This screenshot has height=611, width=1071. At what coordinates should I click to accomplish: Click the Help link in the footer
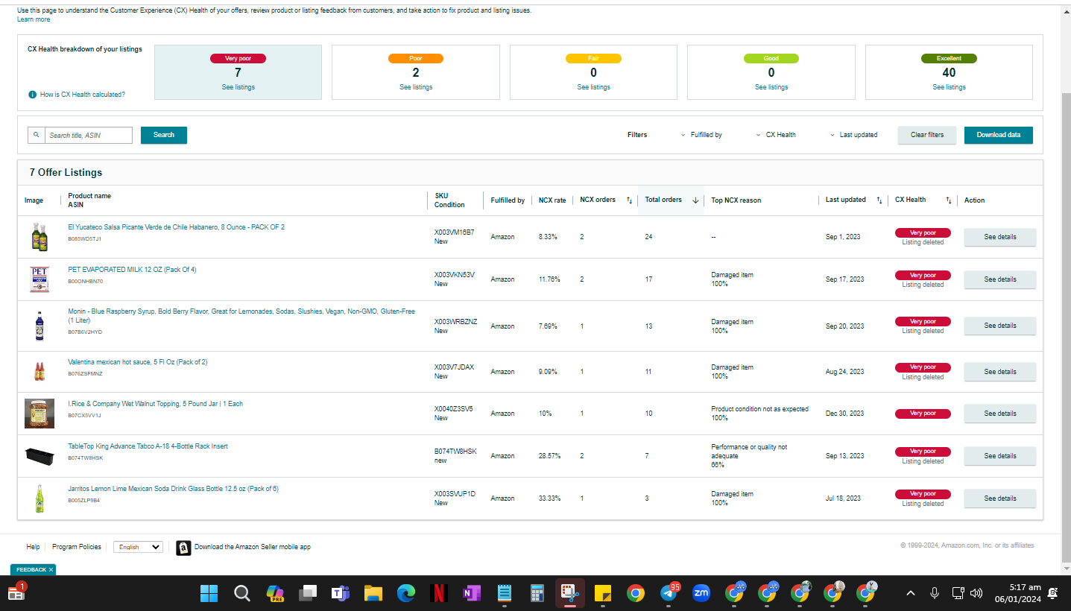click(x=33, y=547)
